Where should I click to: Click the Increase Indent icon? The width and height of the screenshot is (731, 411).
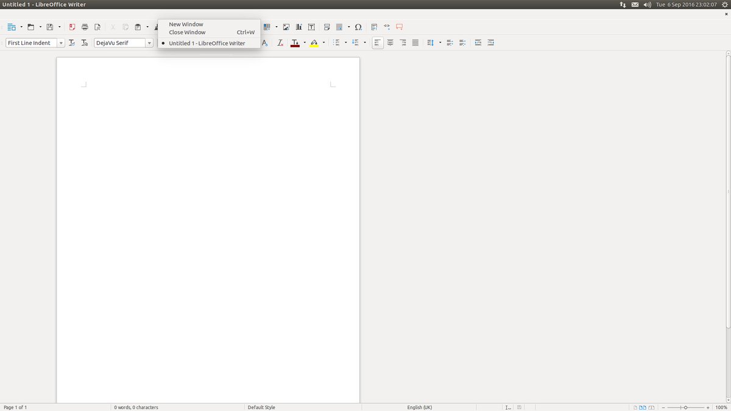pyautogui.click(x=478, y=43)
